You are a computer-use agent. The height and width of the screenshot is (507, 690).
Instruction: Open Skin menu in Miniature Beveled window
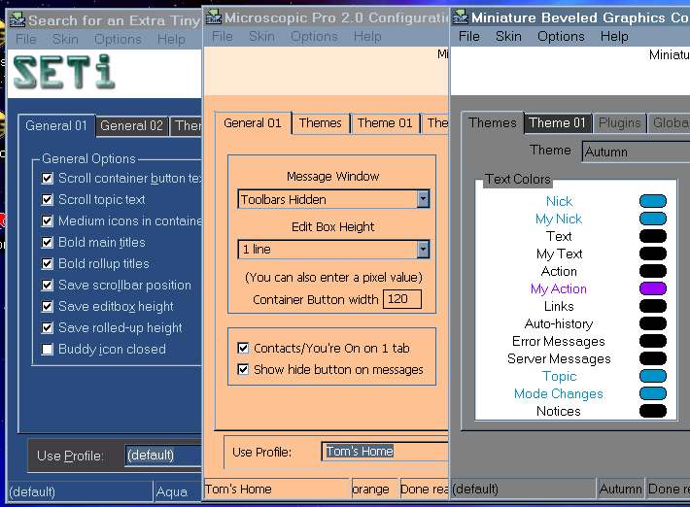[508, 37]
